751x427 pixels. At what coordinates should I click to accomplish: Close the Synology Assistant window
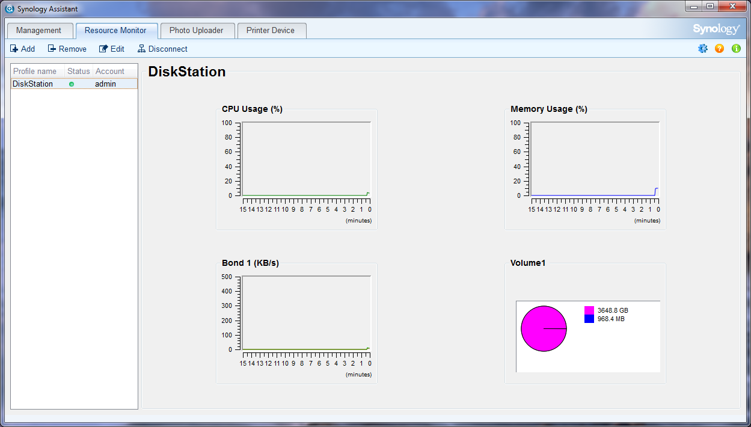732,6
